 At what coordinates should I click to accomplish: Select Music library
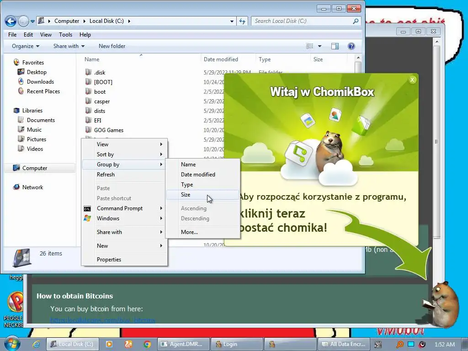34,129
